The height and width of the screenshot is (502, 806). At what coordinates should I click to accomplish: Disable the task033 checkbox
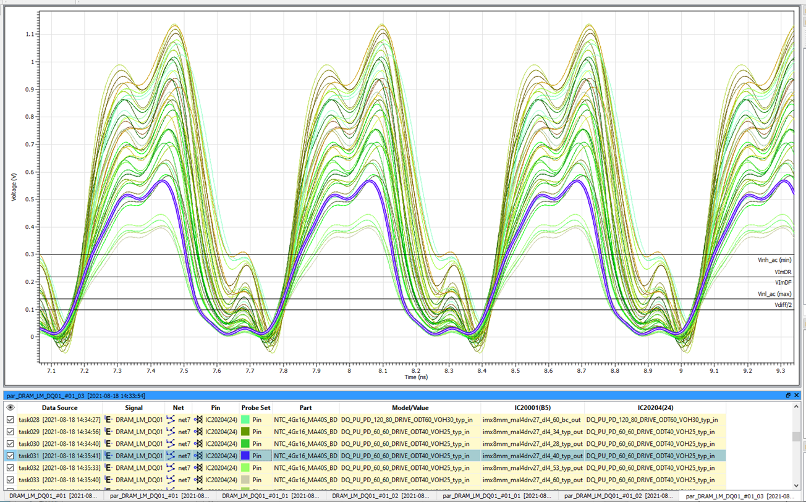9,480
